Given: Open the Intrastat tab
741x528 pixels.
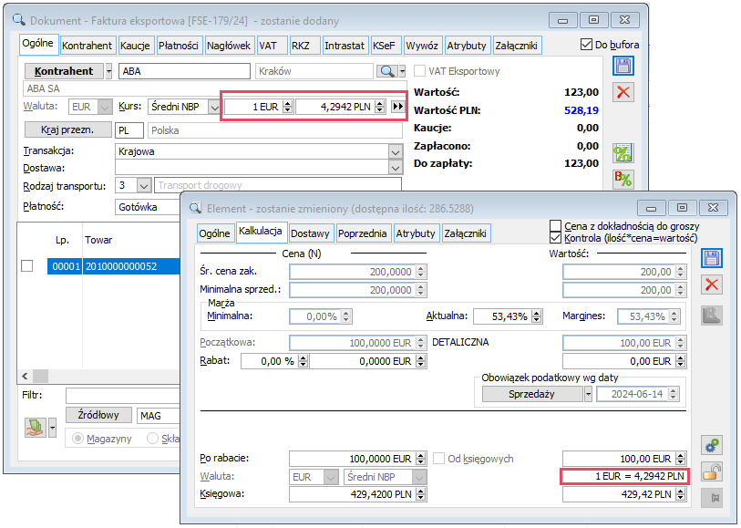Looking at the screenshot, I should pyautogui.click(x=345, y=46).
